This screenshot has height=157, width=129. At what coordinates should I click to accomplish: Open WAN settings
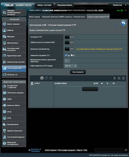coord(14,99)
